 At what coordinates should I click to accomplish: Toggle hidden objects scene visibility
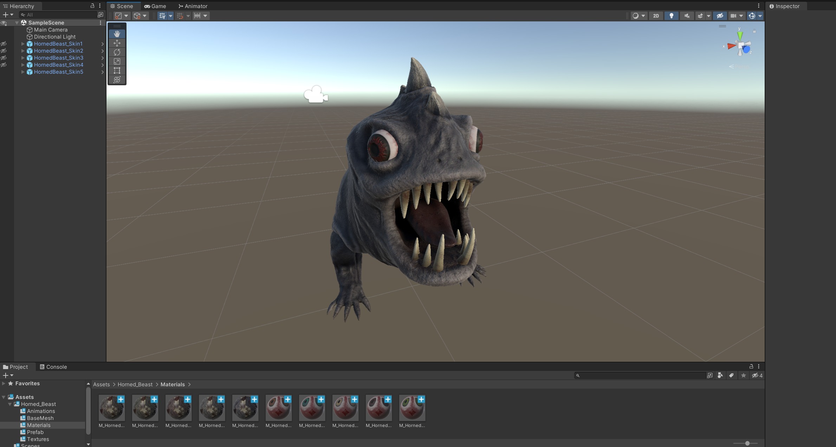(720, 16)
